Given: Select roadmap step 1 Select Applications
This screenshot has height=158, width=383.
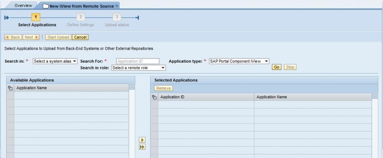Looking at the screenshot, I should click(x=36, y=17).
